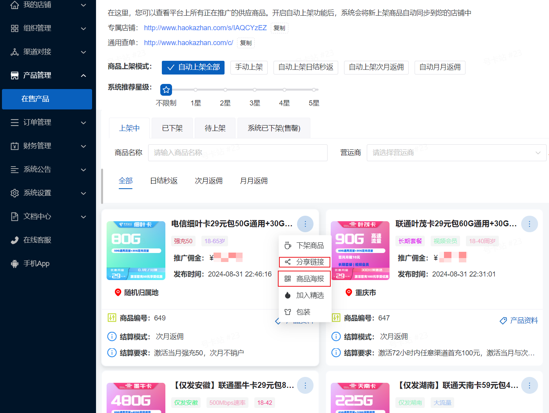
Task: Select 自动上架日结秒返 listing mode
Action: click(306, 67)
